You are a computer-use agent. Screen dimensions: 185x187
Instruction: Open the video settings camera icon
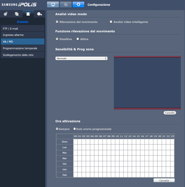tap(6, 14)
